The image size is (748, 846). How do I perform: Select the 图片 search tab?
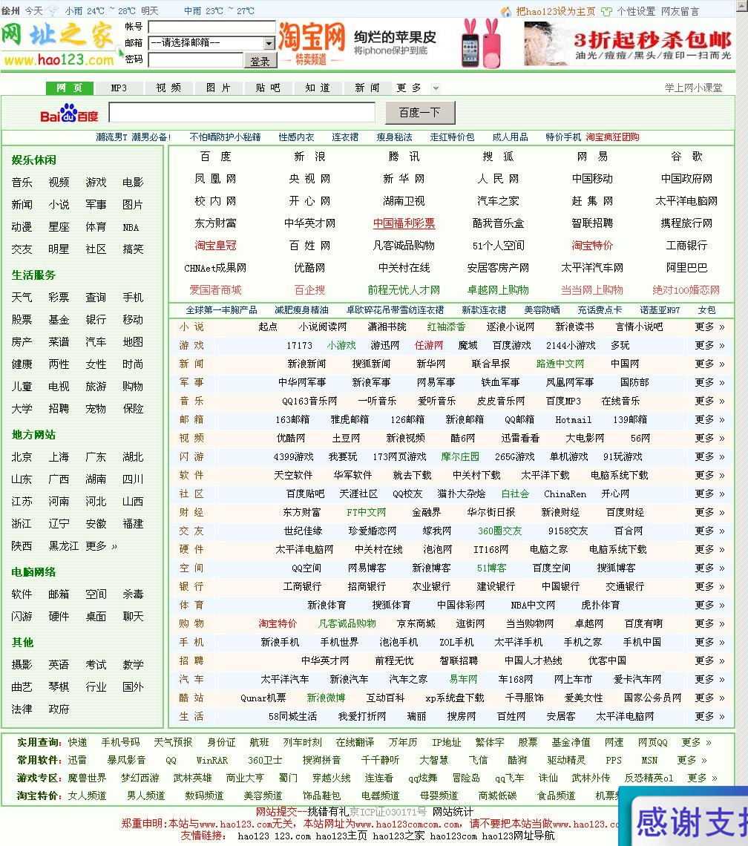[x=218, y=88]
